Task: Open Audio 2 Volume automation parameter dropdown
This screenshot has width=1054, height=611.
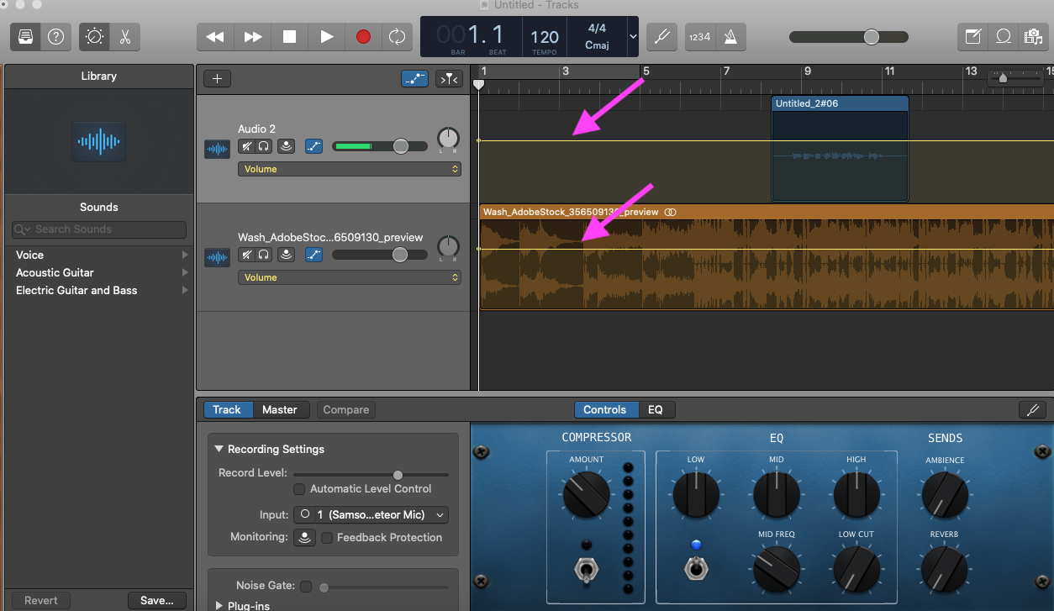Action: [x=350, y=169]
